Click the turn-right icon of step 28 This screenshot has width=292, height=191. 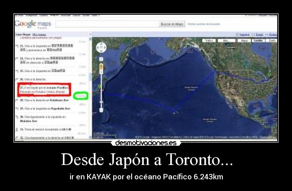pos(17,100)
